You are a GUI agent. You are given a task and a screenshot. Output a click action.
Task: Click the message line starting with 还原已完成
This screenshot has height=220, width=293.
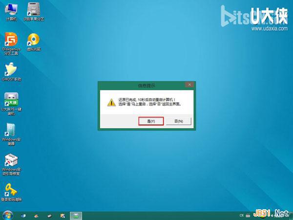click(147, 100)
